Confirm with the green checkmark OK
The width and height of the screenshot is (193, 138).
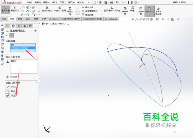click(x=7, y=35)
